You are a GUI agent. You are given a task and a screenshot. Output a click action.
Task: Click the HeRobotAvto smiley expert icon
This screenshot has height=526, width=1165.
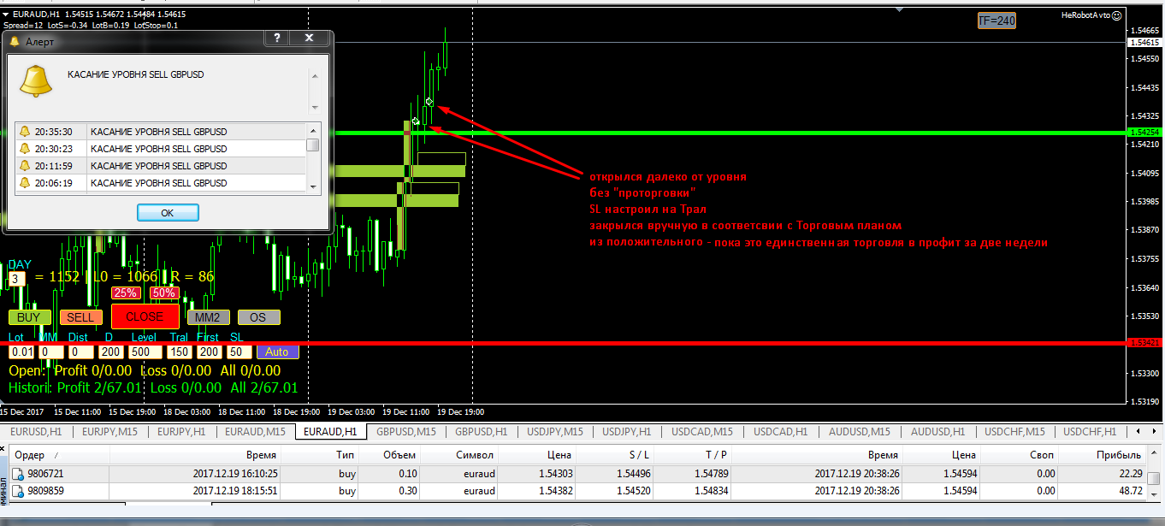point(1116,15)
